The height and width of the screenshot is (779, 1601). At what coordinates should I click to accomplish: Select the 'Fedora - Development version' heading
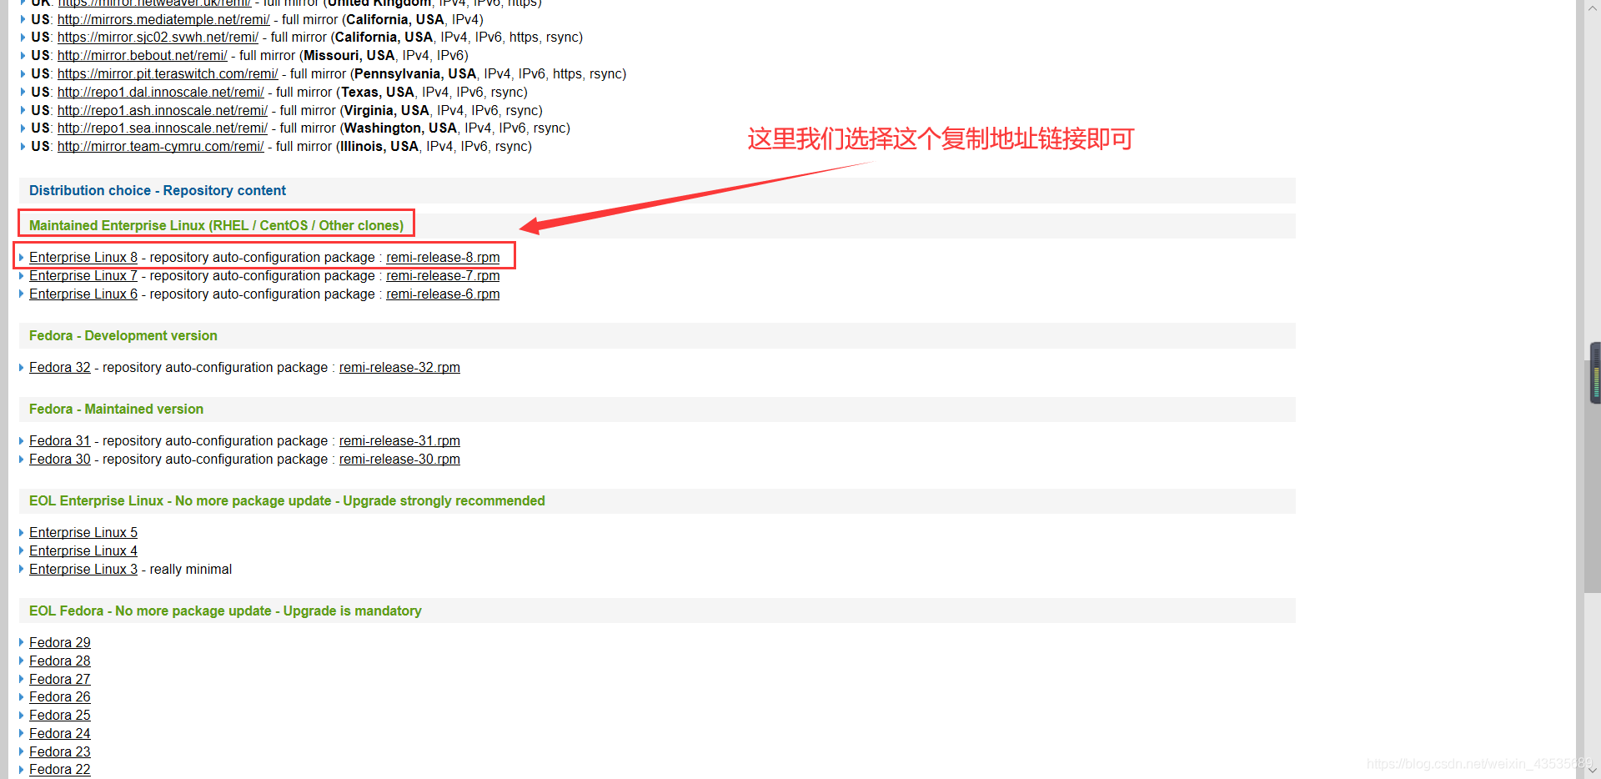(x=123, y=336)
